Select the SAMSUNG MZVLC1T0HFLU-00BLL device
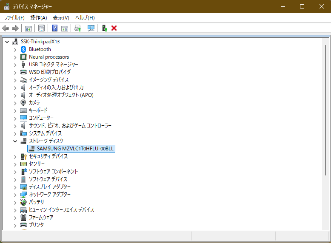Viewport: 331px width, 243px height. pos(76,149)
